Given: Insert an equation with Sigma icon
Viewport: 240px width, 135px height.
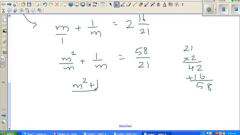Looking at the screenshot, I should 3,10.
